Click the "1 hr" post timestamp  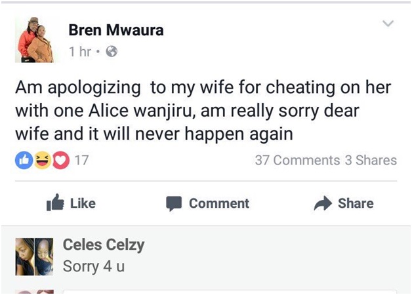pos(80,52)
